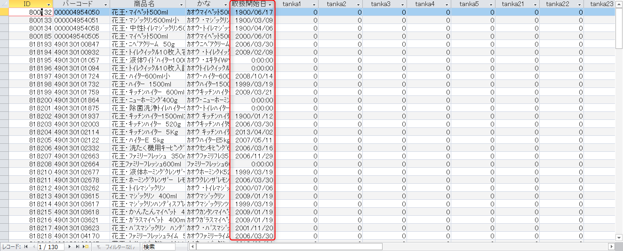This screenshot has width=623, height=251.
Task: Click barcode cell 490130103621
Action: pos(81,220)
